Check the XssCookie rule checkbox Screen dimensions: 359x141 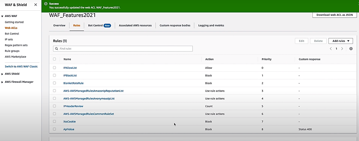(54, 121)
